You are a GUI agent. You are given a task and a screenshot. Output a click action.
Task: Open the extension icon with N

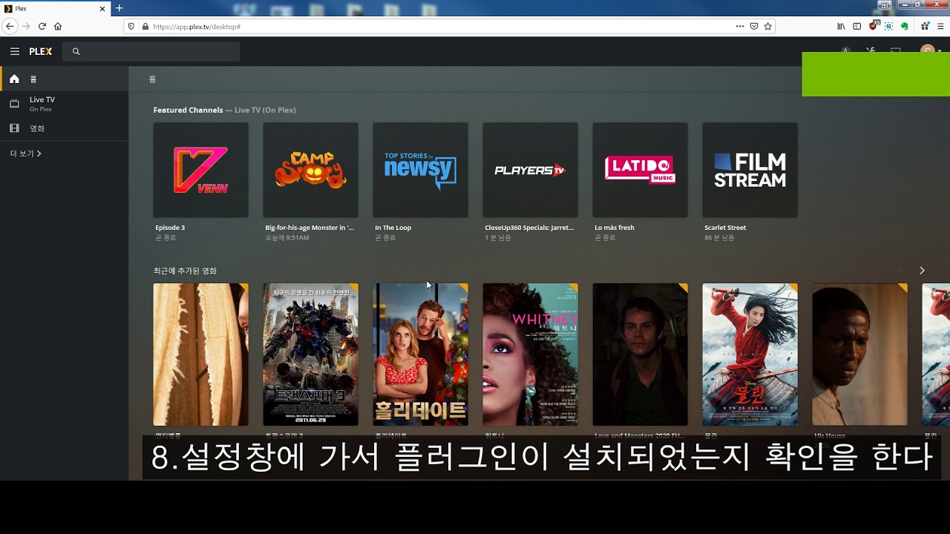pyautogui.click(x=888, y=26)
